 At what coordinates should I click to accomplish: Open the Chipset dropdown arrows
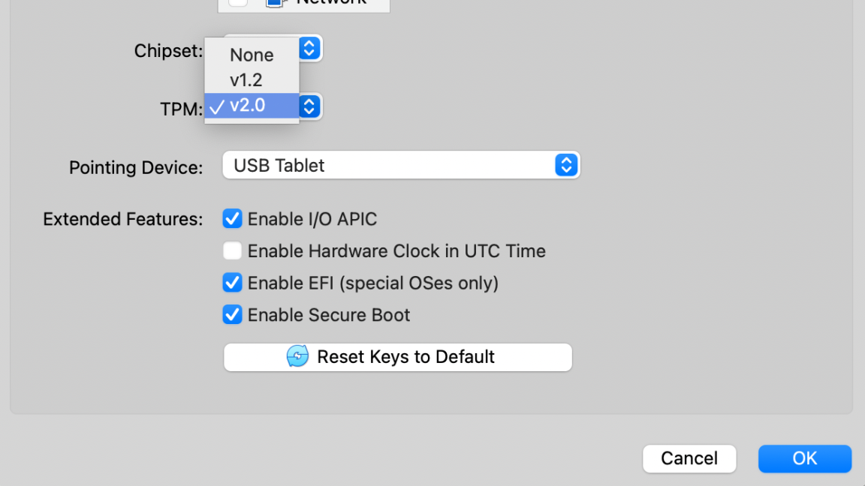[309, 49]
